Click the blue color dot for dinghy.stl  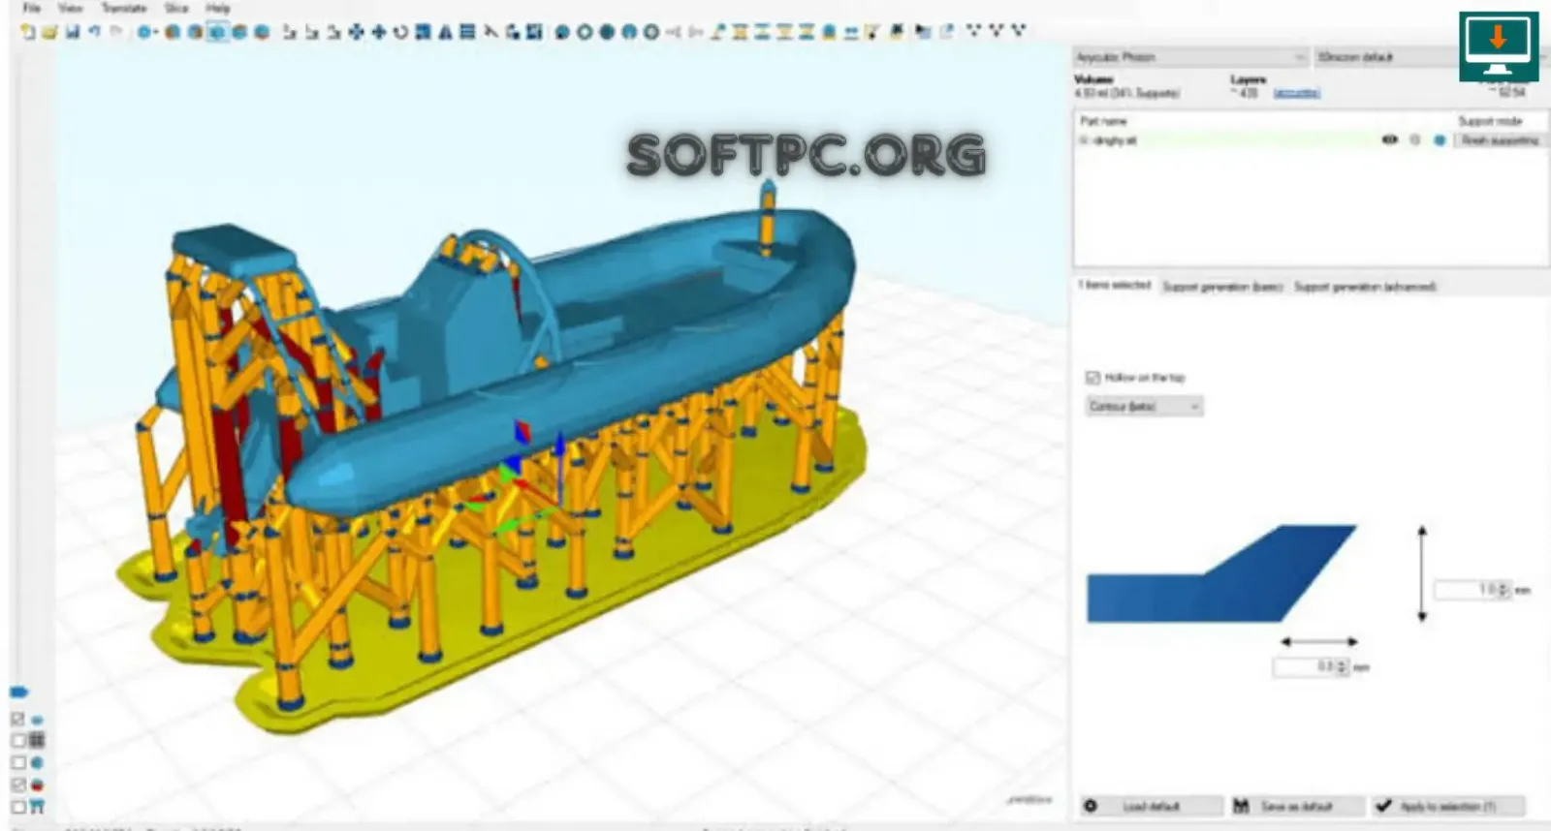coord(1440,140)
